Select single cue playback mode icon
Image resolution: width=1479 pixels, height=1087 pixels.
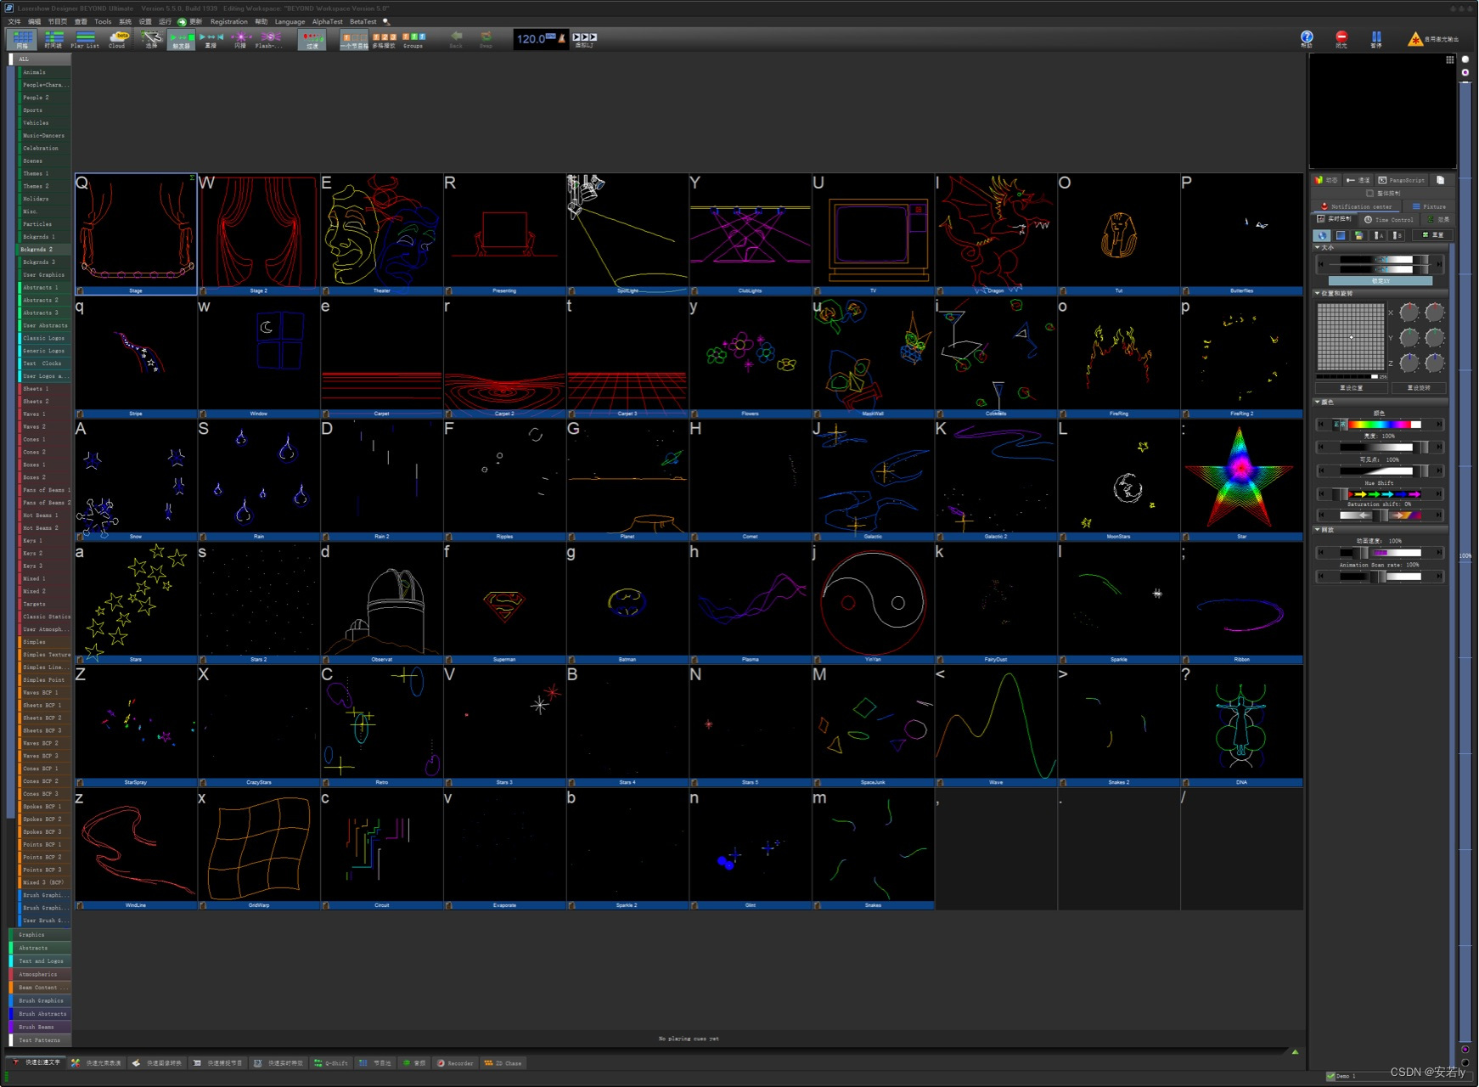[353, 39]
